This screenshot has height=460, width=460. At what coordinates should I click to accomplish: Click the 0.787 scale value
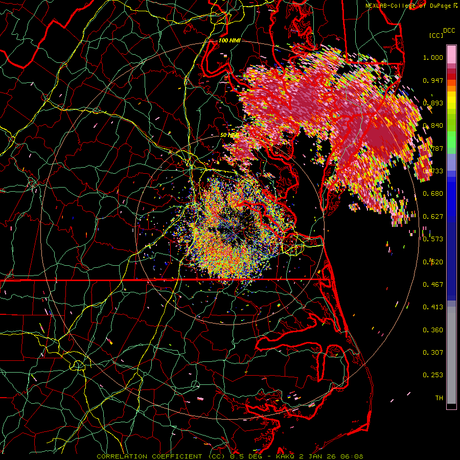tap(433, 148)
